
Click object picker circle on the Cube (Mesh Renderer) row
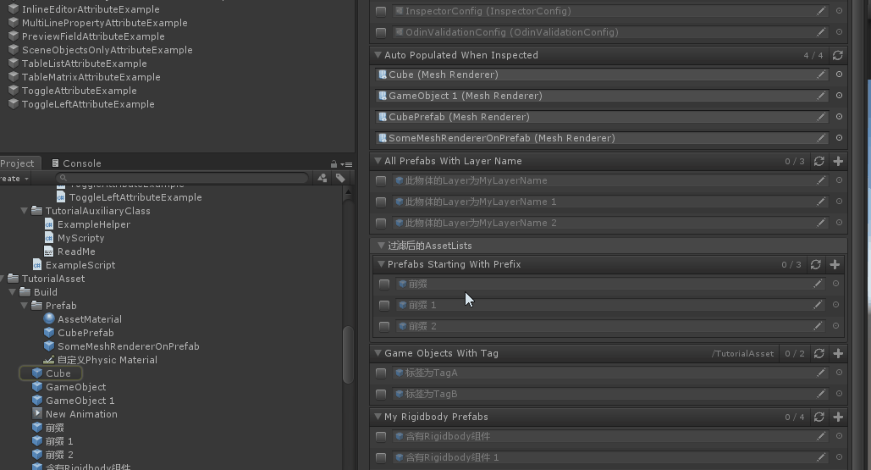(x=839, y=75)
